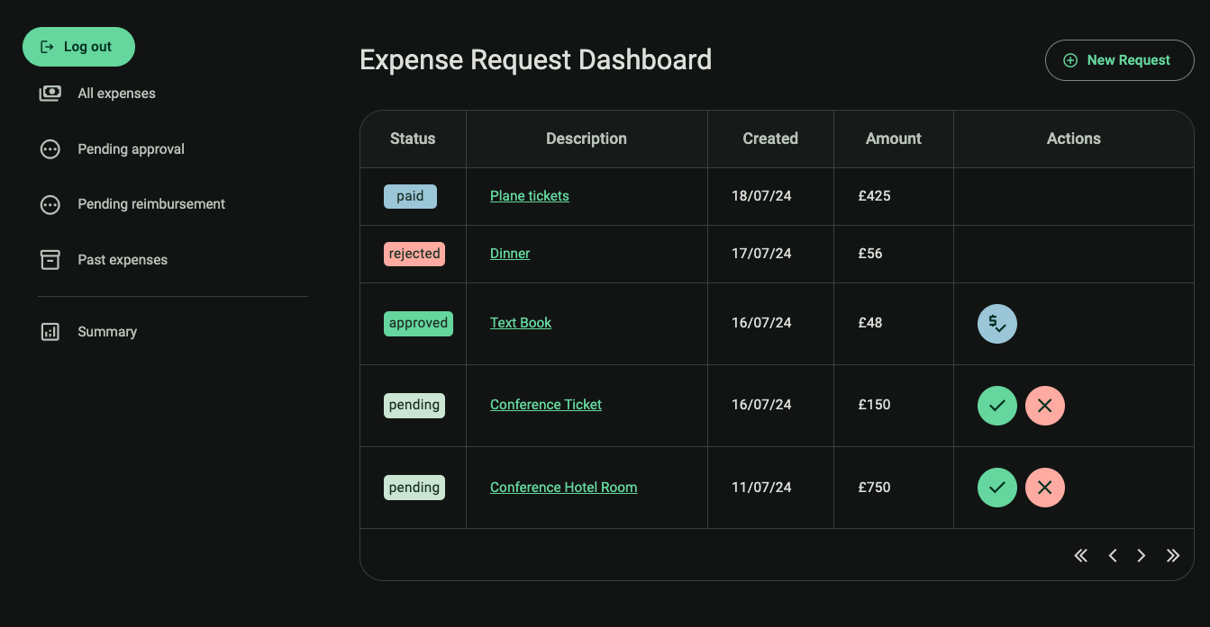Image resolution: width=1210 pixels, height=627 pixels.
Task: Go to the first page of results
Action: [x=1080, y=556]
